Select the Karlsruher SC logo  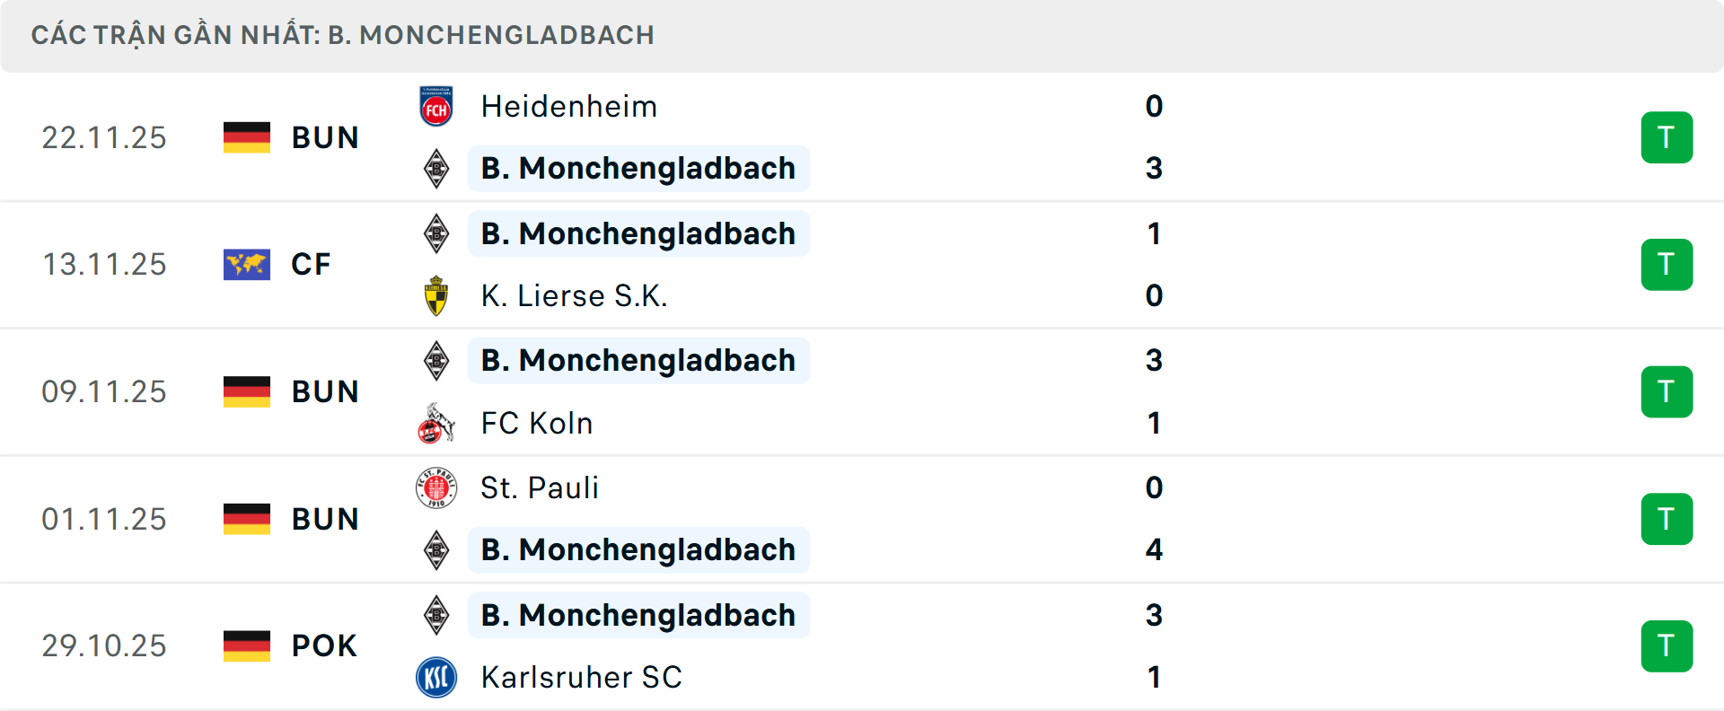[436, 678]
